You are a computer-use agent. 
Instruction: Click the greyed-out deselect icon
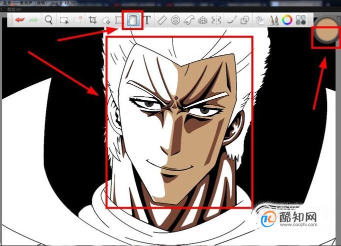point(77,20)
